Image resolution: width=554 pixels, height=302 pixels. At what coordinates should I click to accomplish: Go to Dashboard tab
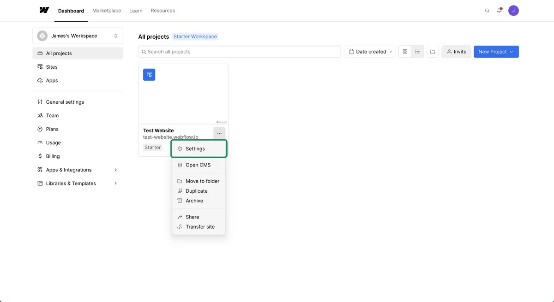(x=71, y=11)
